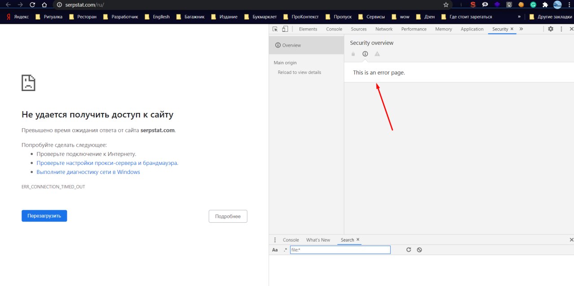Toggle Match Case Aa in search
Image resolution: width=574 pixels, height=286 pixels.
click(x=275, y=250)
